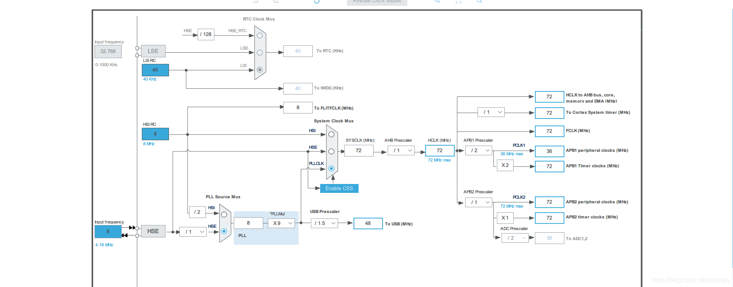This screenshot has height=287, width=733.
Task: Click the HSI RC 8 value box
Action: (155, 134)
